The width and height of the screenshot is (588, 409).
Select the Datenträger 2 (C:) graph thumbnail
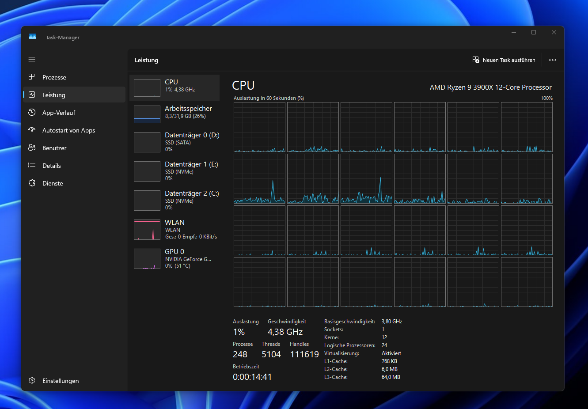pos(147,201)
